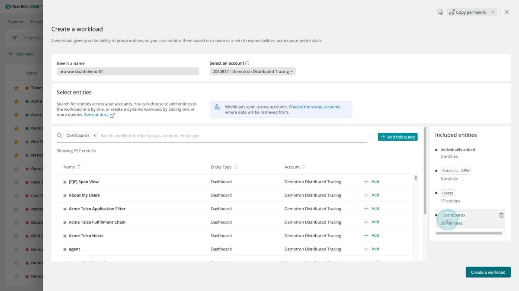This screenshot has height=291, width=519.
Task: Select the Dashboards query under Included entities
Action: tap(454, 215)
